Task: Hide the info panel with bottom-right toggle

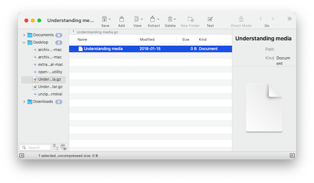Action: (292, 155)
